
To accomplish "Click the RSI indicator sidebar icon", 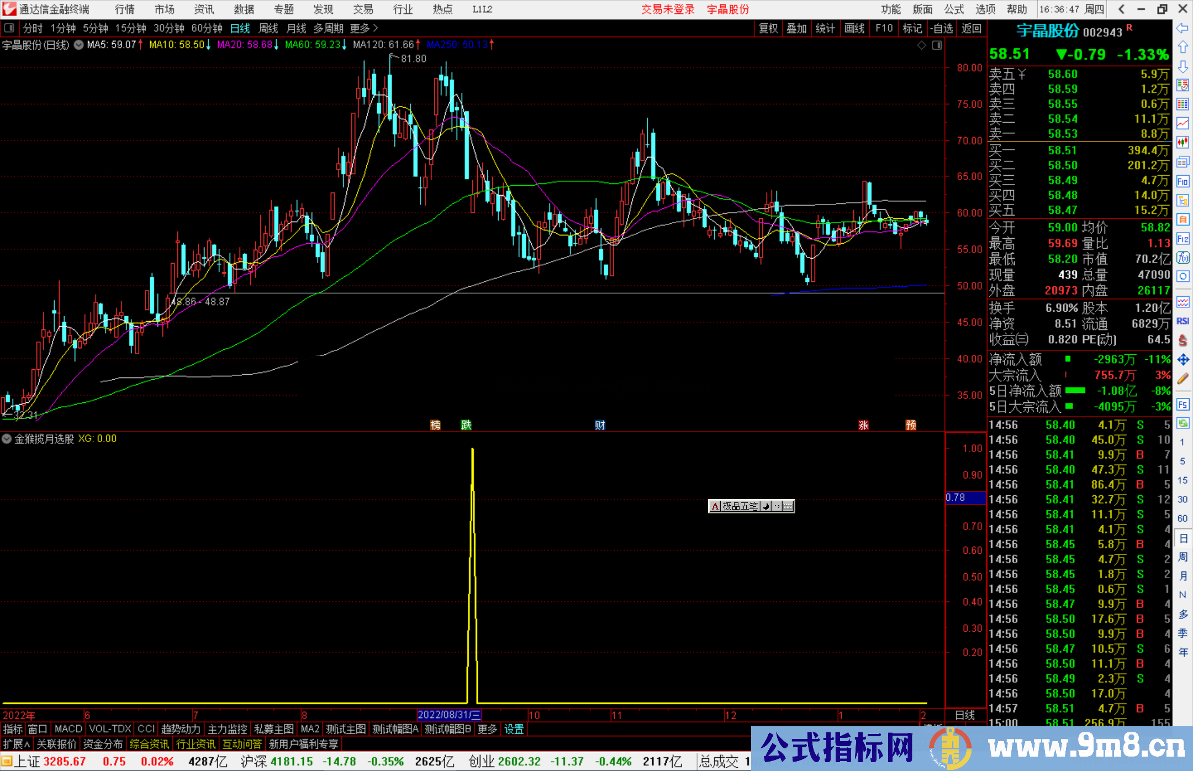I will pyautogui.click(x=1183, y=321).
